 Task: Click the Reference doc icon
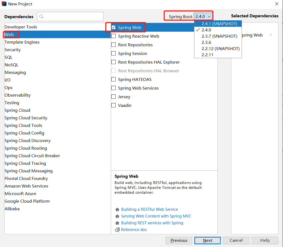click(x=117, y=230)
